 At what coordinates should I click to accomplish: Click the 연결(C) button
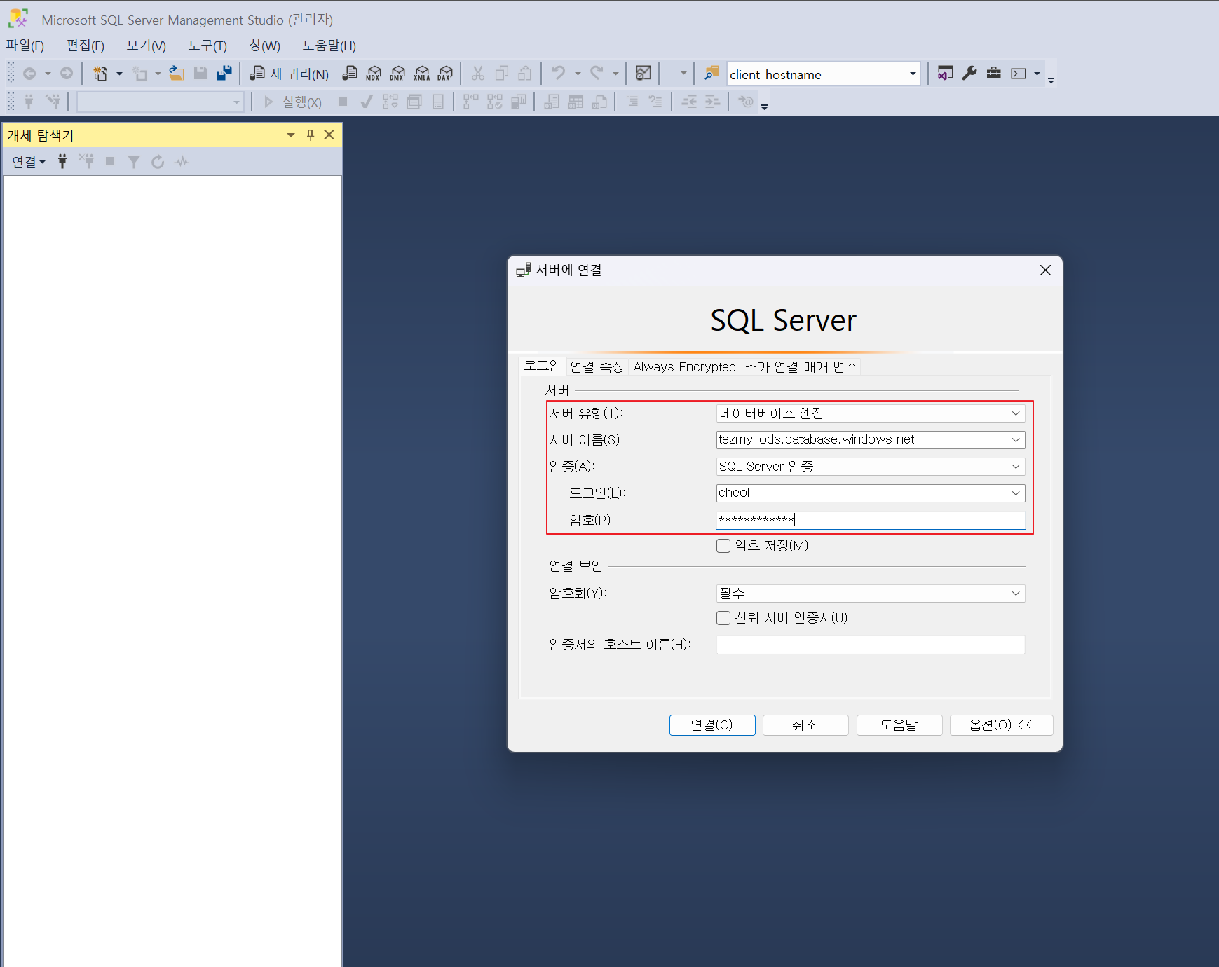[x=712, y=725]
